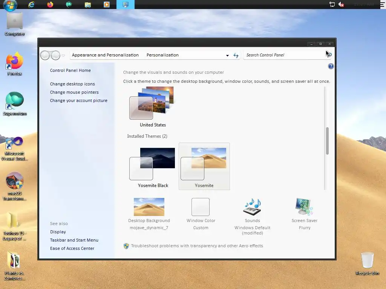Expand the address bar history dropdown
This screenshot has height=289, width=386.
[227, 56]
